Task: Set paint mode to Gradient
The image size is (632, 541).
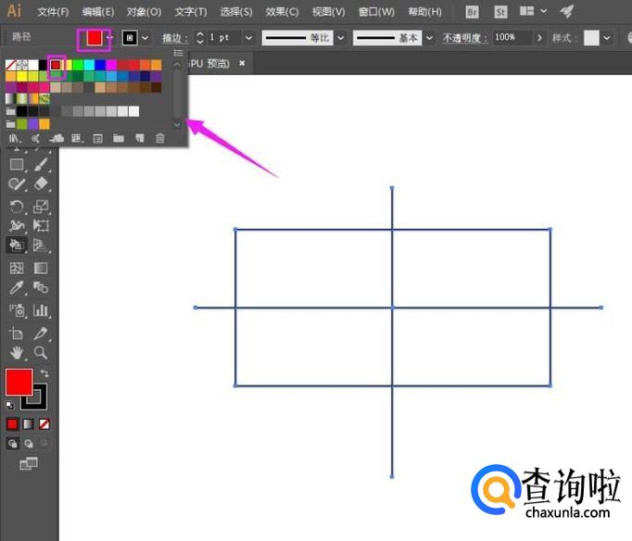Action: [28, 423]
